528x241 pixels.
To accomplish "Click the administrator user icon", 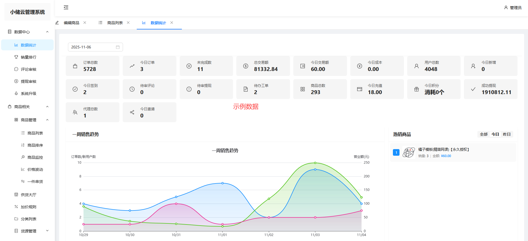I will [506, 7].
